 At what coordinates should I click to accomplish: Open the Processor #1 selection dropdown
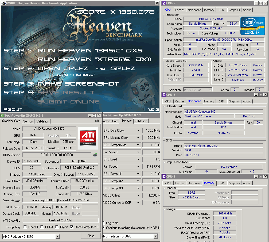click(210, 90)
